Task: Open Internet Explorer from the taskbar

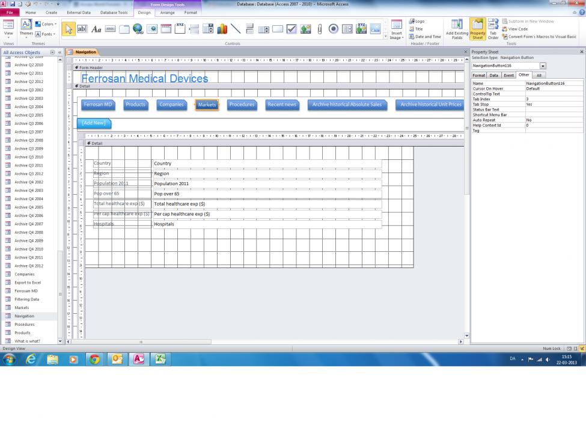Action: coord(31,359)
